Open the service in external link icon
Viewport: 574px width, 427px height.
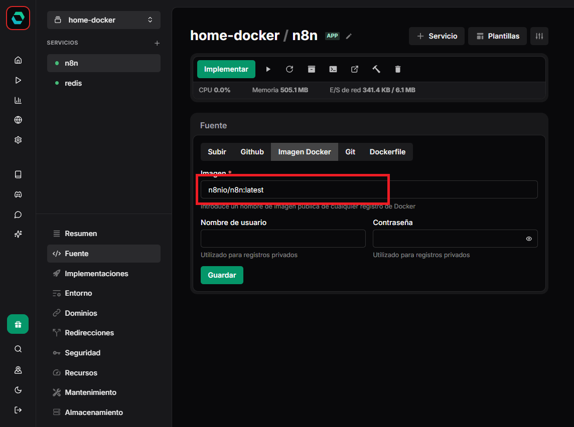pos(355,69)
